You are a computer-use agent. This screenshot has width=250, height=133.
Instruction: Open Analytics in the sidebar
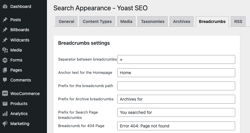click(19, 114)
